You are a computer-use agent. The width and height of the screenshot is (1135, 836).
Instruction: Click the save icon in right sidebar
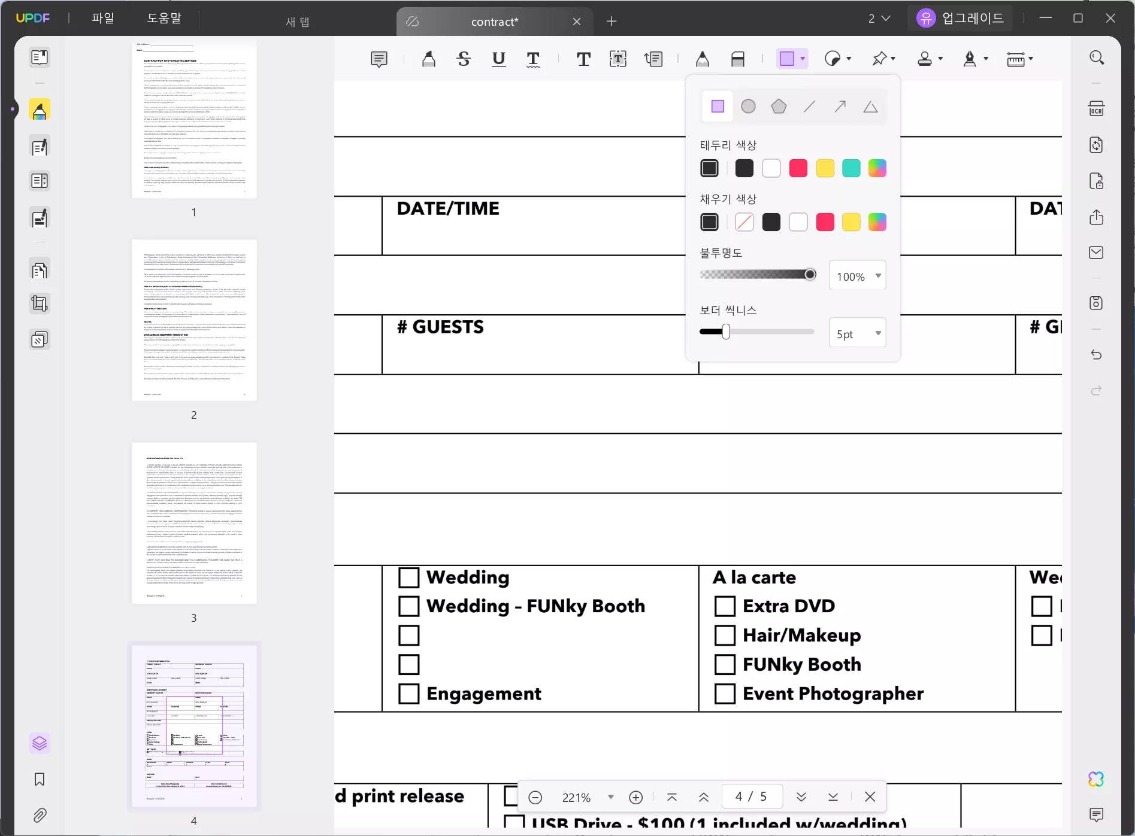click(1096, 303)
